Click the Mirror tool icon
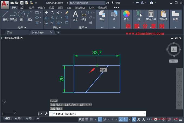 tap(52, 18)
